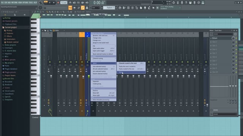Toggle the Insert 1 mute light

pyautogui.click(x=60, y=62)
